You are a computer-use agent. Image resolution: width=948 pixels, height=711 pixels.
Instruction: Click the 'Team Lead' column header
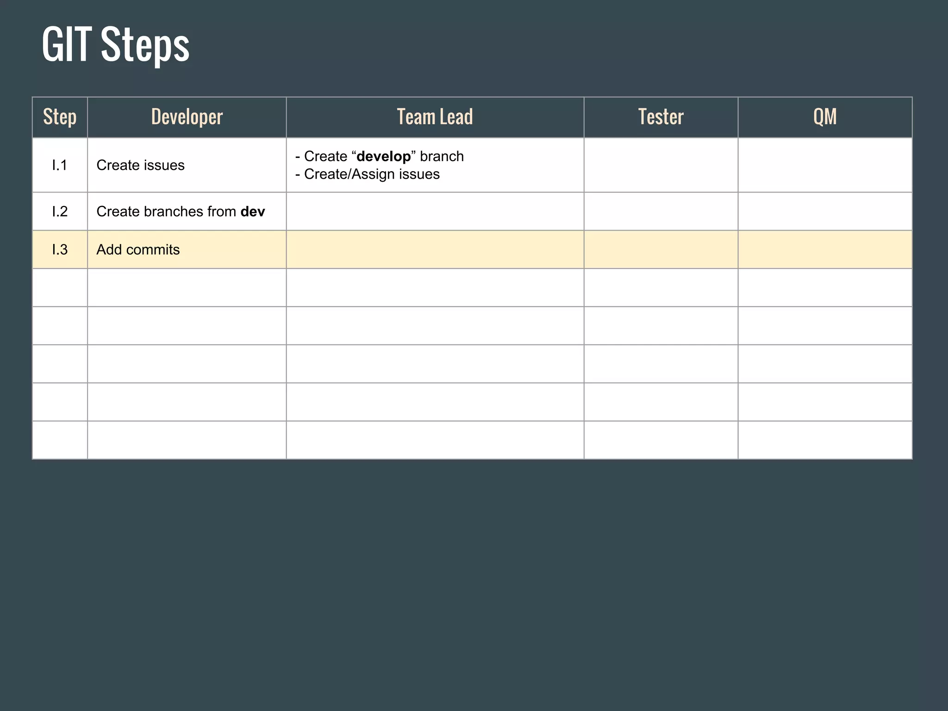(435, 117)
